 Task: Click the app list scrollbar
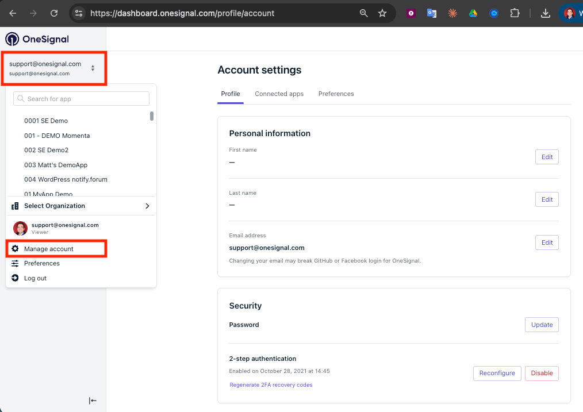coord(152,116)
